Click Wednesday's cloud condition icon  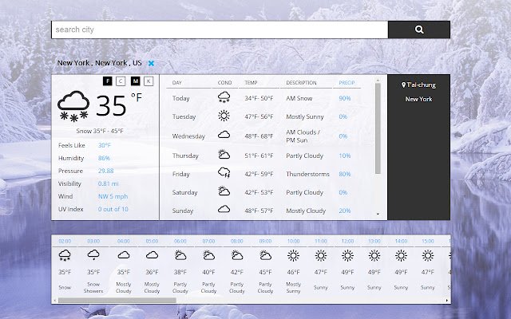point(224,135)
